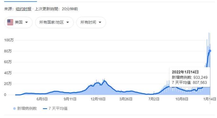Viewport: 217px width, 118px height.
Task: Select the highlighted 1月14日 data point
Action: 210,51
